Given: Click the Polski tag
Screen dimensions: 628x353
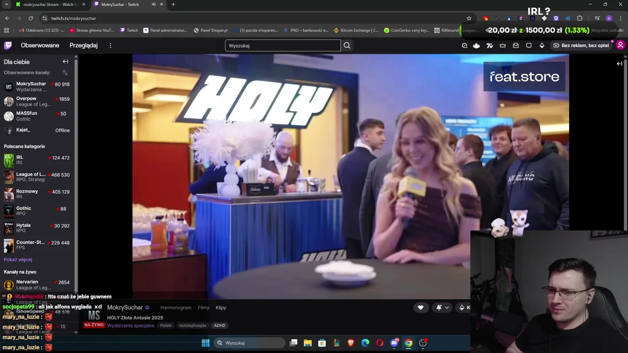Looking at the screenshot, I should [x=166, y=326].
